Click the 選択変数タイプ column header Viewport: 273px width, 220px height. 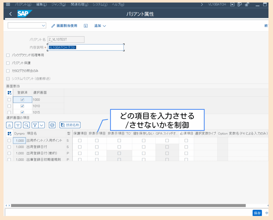(x=206, y=133)
